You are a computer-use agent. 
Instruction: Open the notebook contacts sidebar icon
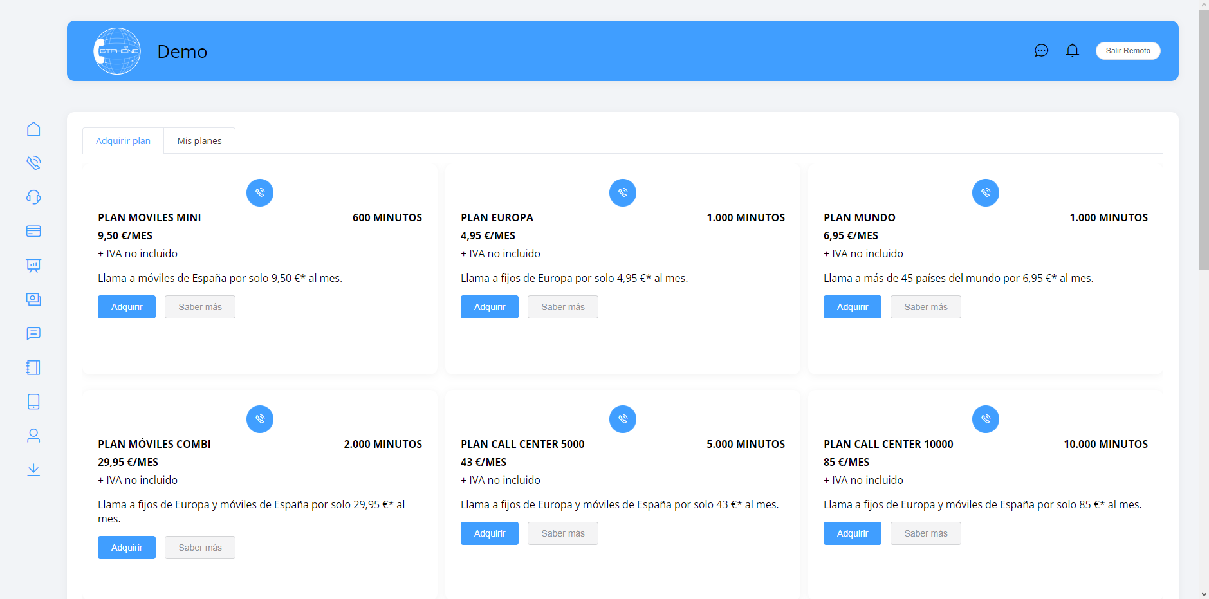click(33, 367)
